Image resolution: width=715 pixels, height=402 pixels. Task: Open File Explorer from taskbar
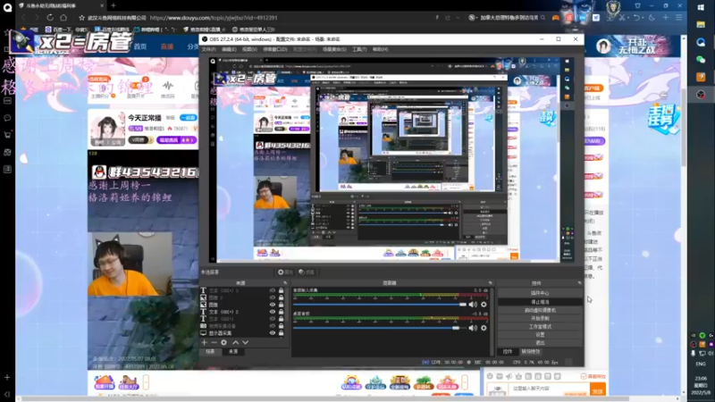(701, 25)
